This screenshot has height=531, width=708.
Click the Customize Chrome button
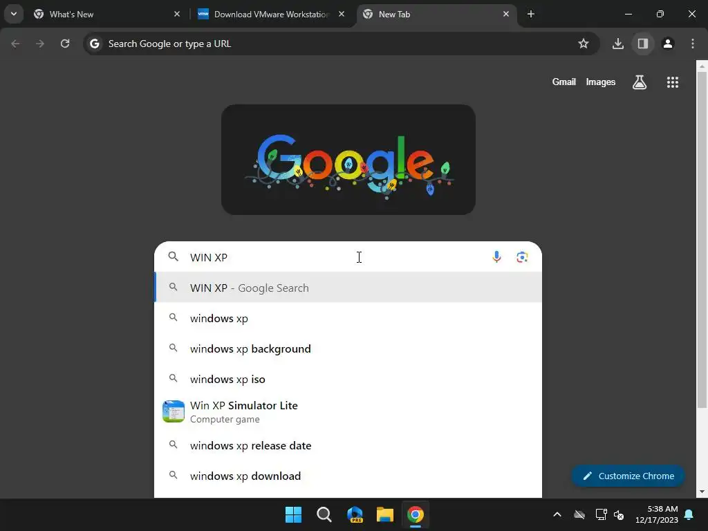[628, 476]
